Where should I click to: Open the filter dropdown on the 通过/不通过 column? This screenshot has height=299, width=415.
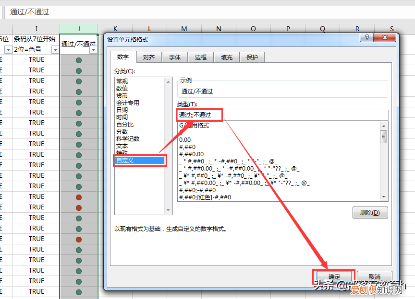[x=93, y=50]
